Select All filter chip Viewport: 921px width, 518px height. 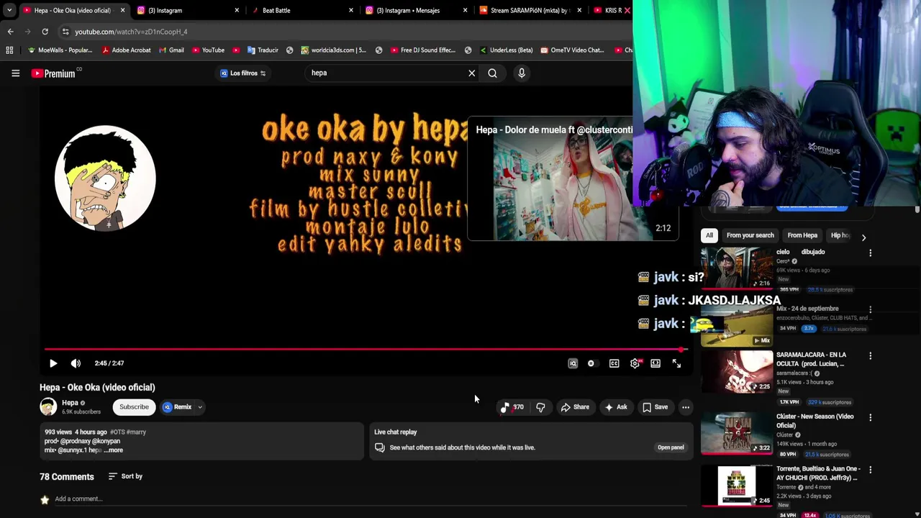click(709, 235)
